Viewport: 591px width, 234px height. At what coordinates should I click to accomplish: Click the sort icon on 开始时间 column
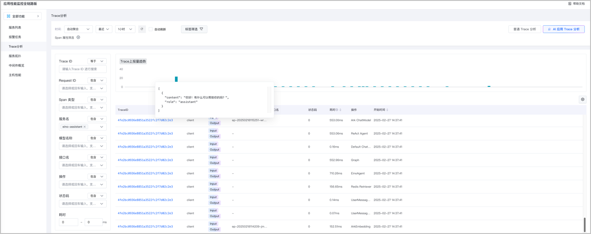(388, 110)
